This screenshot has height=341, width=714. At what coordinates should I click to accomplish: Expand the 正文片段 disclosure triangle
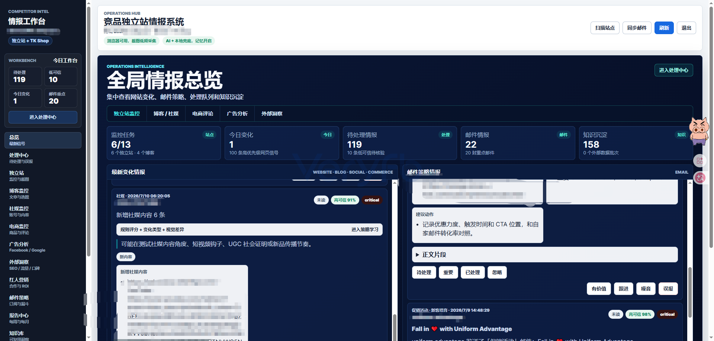(x=418, y=255)
